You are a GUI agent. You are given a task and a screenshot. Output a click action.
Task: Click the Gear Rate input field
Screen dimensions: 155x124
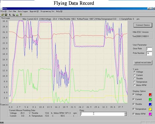[149, 49]
